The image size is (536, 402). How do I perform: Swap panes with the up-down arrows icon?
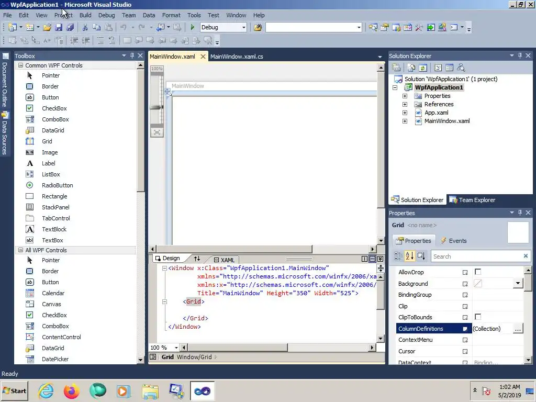pos(197,259)
